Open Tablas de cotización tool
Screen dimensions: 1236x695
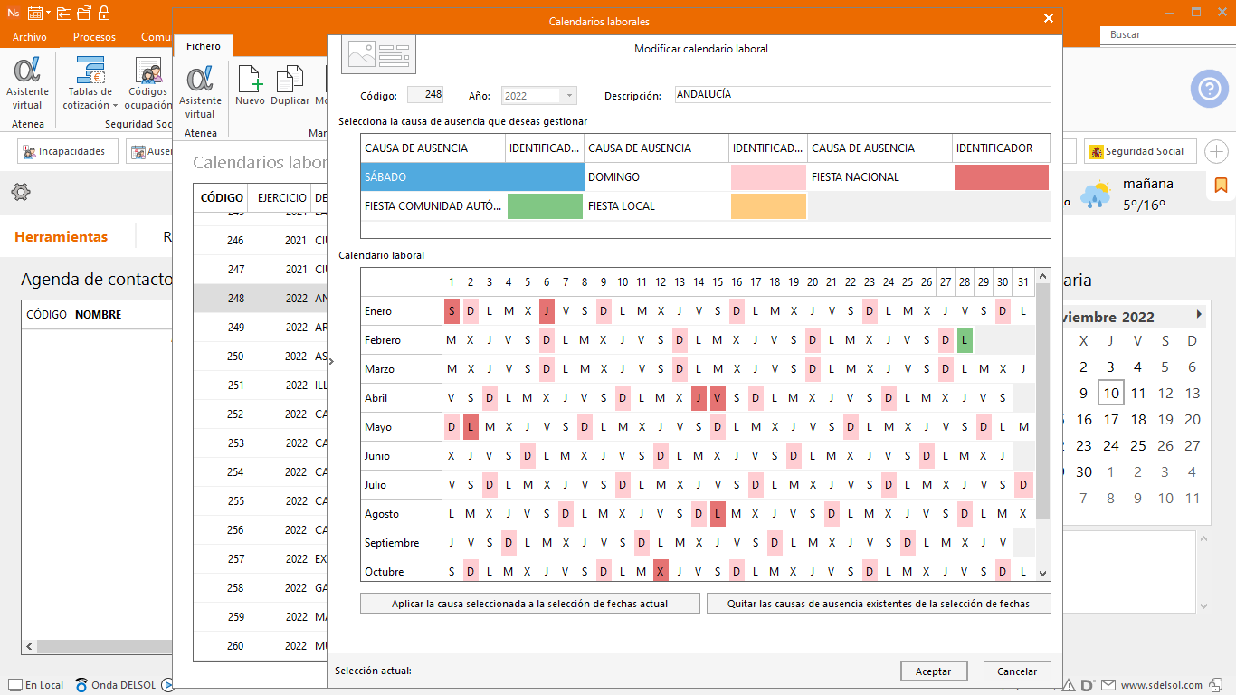tap(90, 83)
